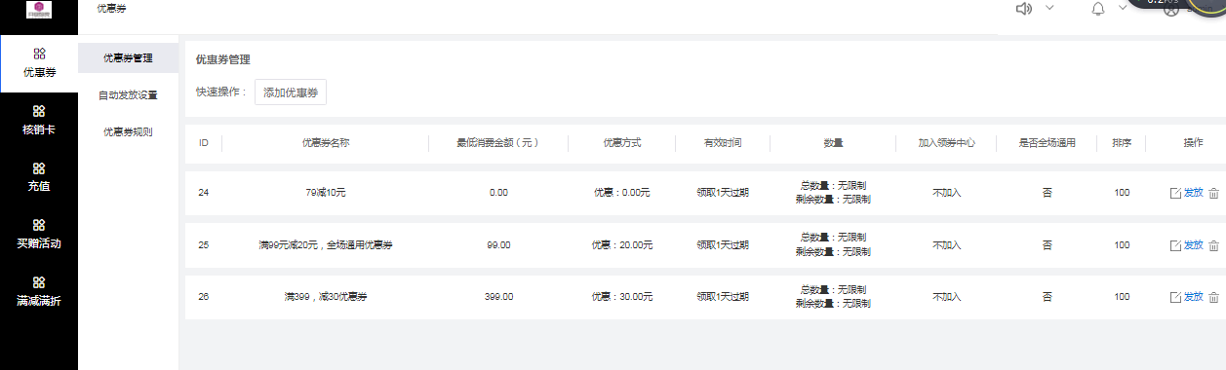Click coupon name 满399，减30优惠券
This screenshot has height=370, width=1226.
[326, 297]
